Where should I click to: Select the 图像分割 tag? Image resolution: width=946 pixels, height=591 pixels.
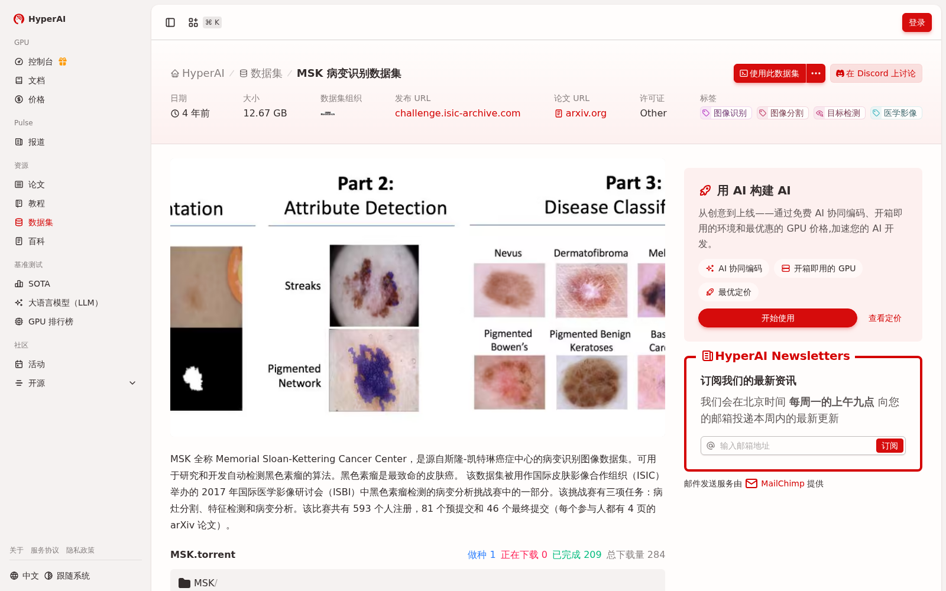782,113
